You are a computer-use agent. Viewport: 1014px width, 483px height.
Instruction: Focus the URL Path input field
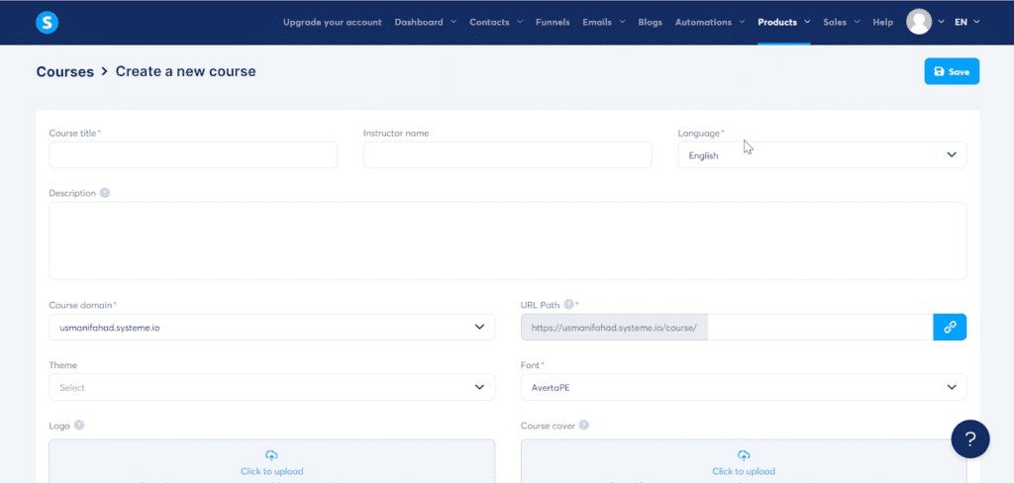tap(820, 328)
